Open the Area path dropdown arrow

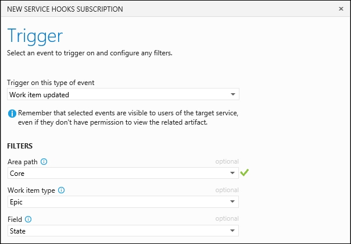[232, 173]
